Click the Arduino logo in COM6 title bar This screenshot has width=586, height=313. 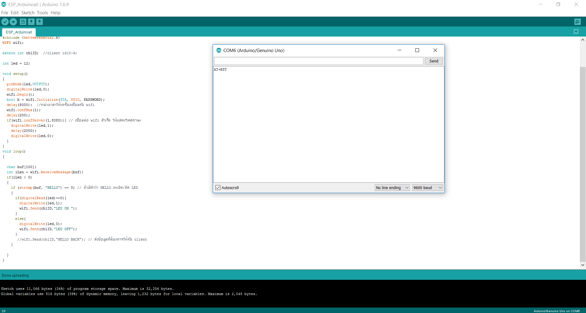coord(219,50)
